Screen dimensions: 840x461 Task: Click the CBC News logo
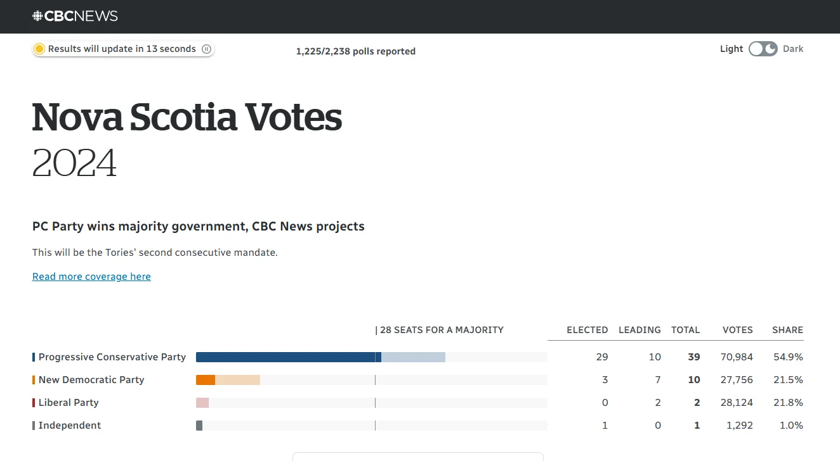(x=75, y=16)
